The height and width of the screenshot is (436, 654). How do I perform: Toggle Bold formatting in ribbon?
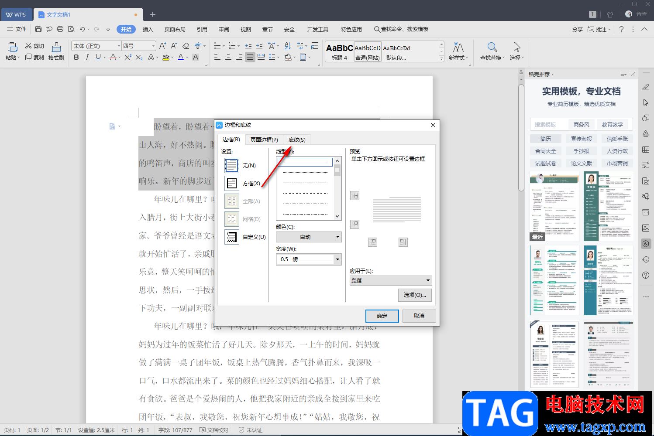(76, 57)
